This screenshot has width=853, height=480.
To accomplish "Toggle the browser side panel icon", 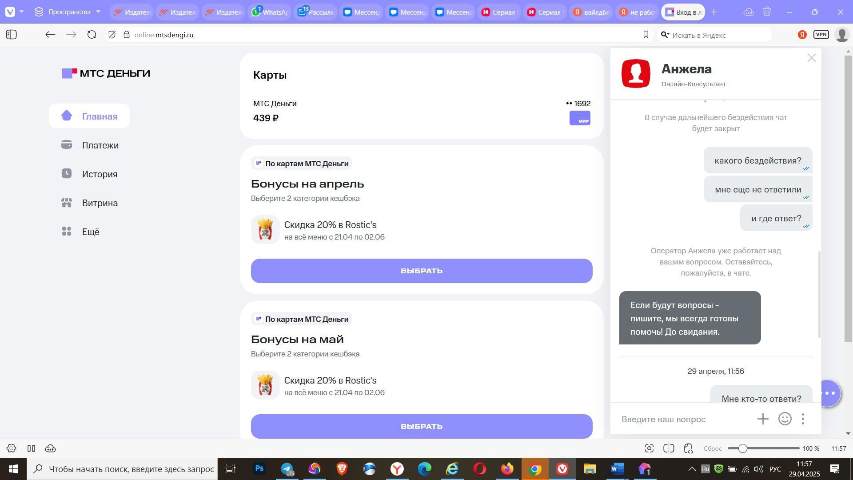I will pyautogui.click(x=12, y=35).
